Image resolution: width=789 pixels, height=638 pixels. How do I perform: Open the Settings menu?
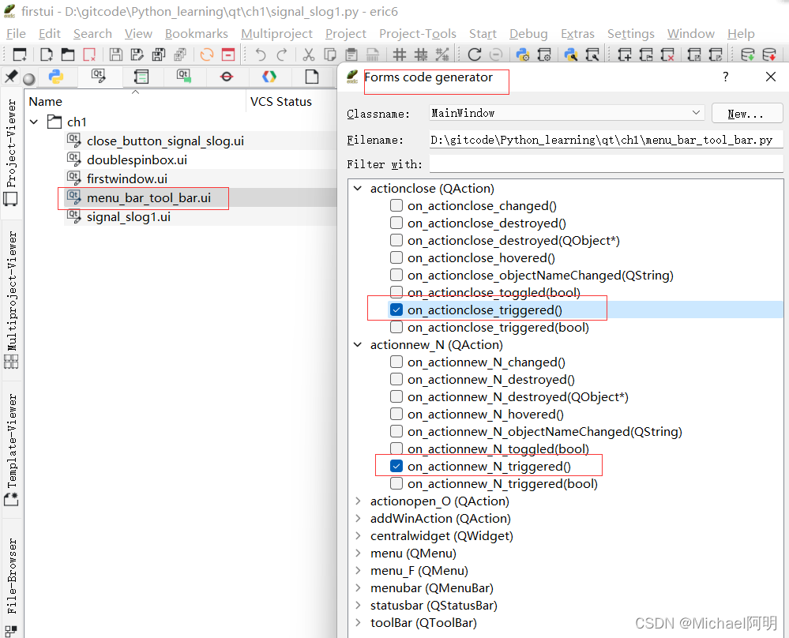click(630, 34)
